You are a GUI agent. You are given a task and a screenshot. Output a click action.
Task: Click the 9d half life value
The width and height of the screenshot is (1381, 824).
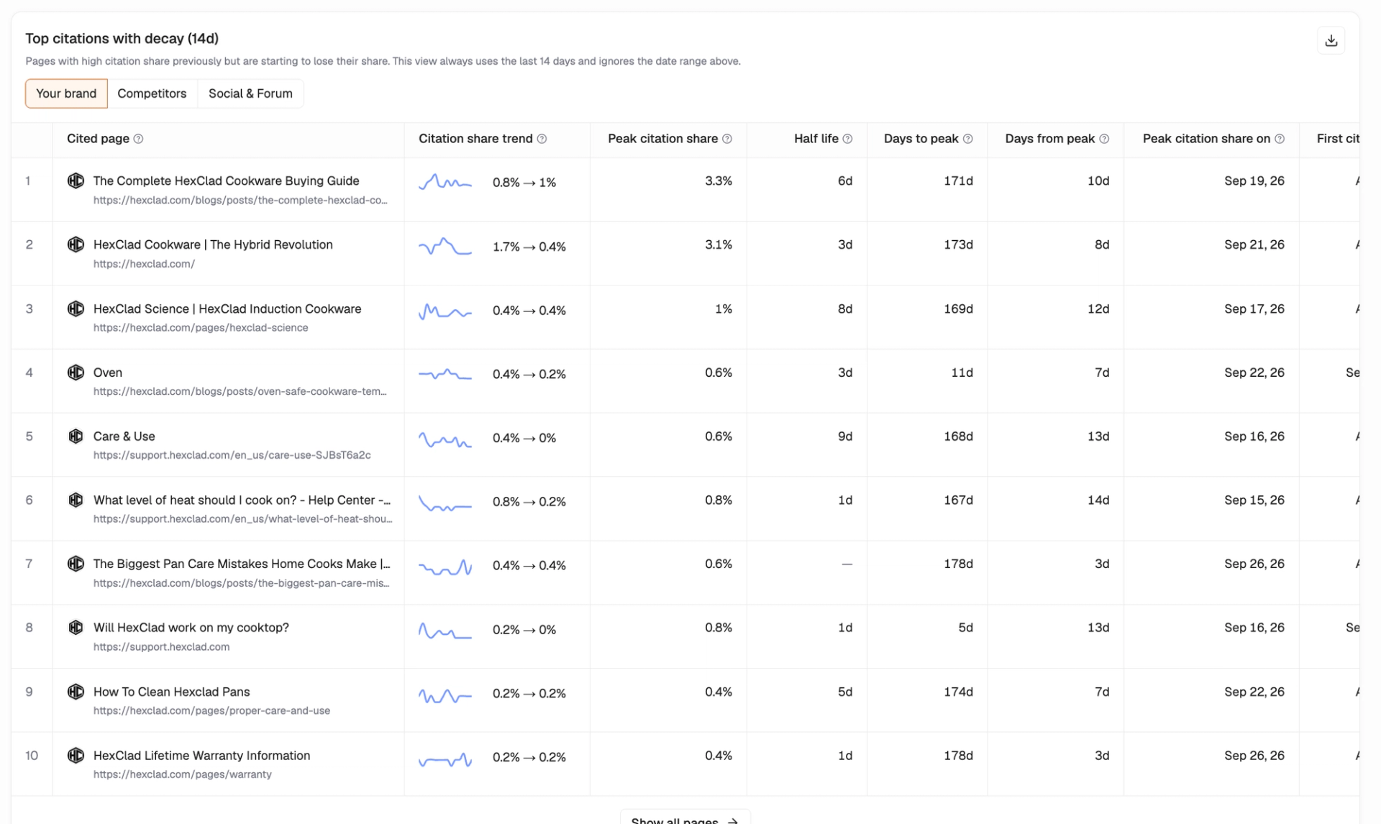click(845, 436)
